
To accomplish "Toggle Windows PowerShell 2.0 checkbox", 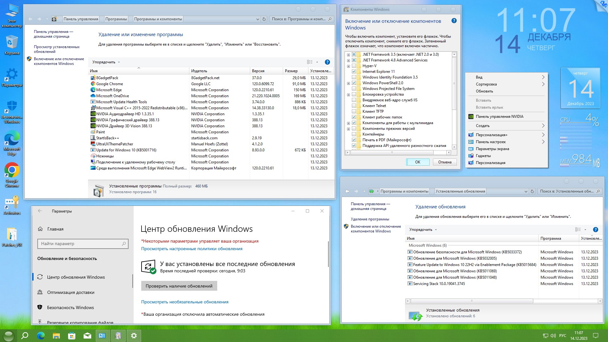I will [354, 83].
